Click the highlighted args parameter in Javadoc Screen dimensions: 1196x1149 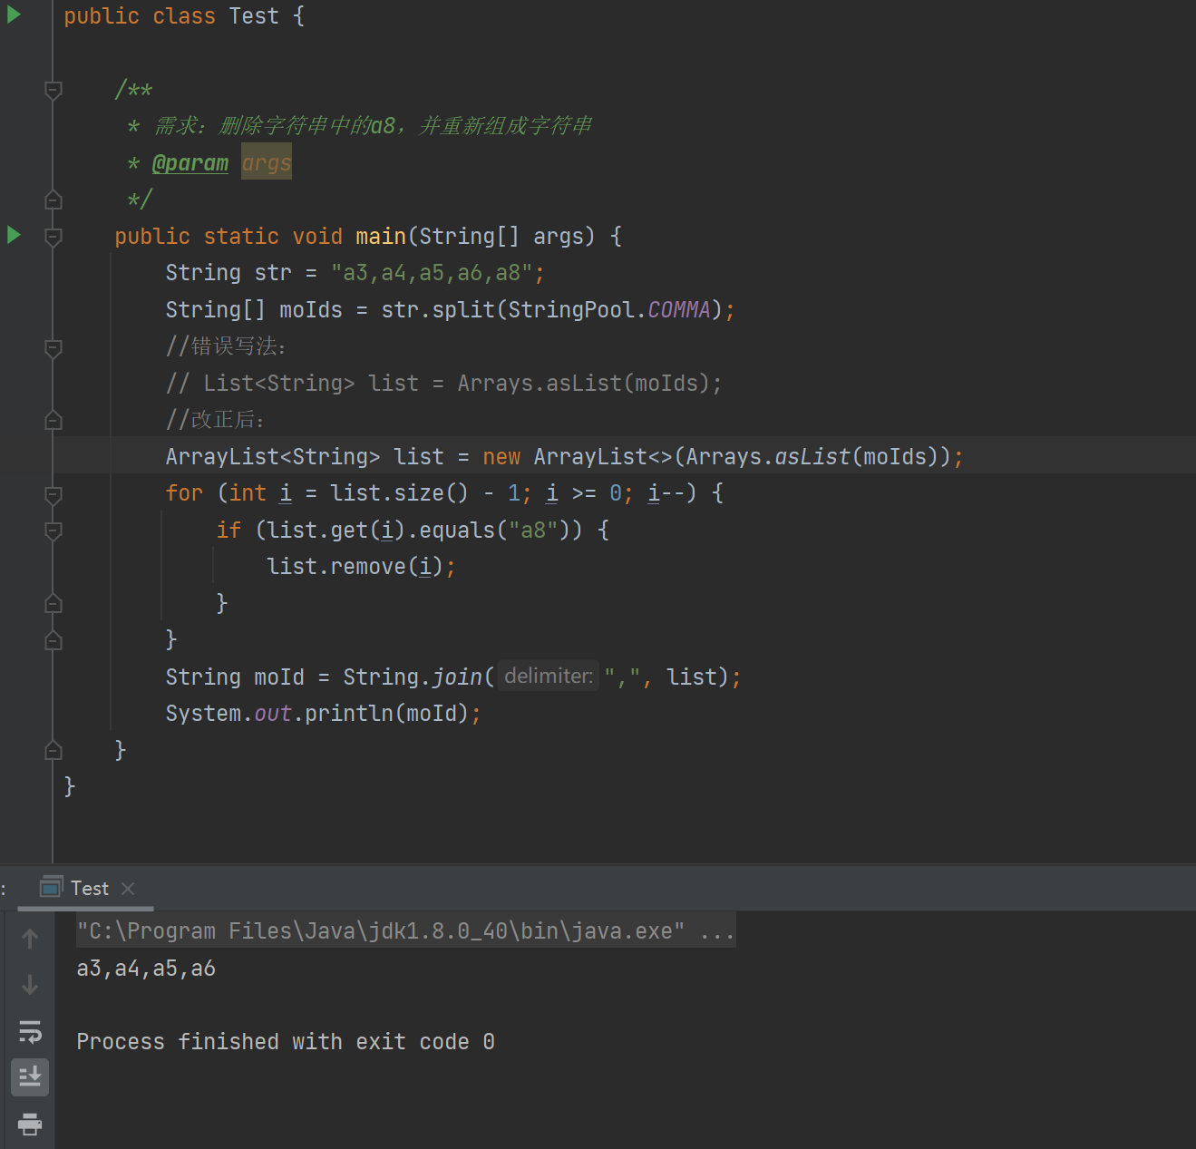pos(266,162)
